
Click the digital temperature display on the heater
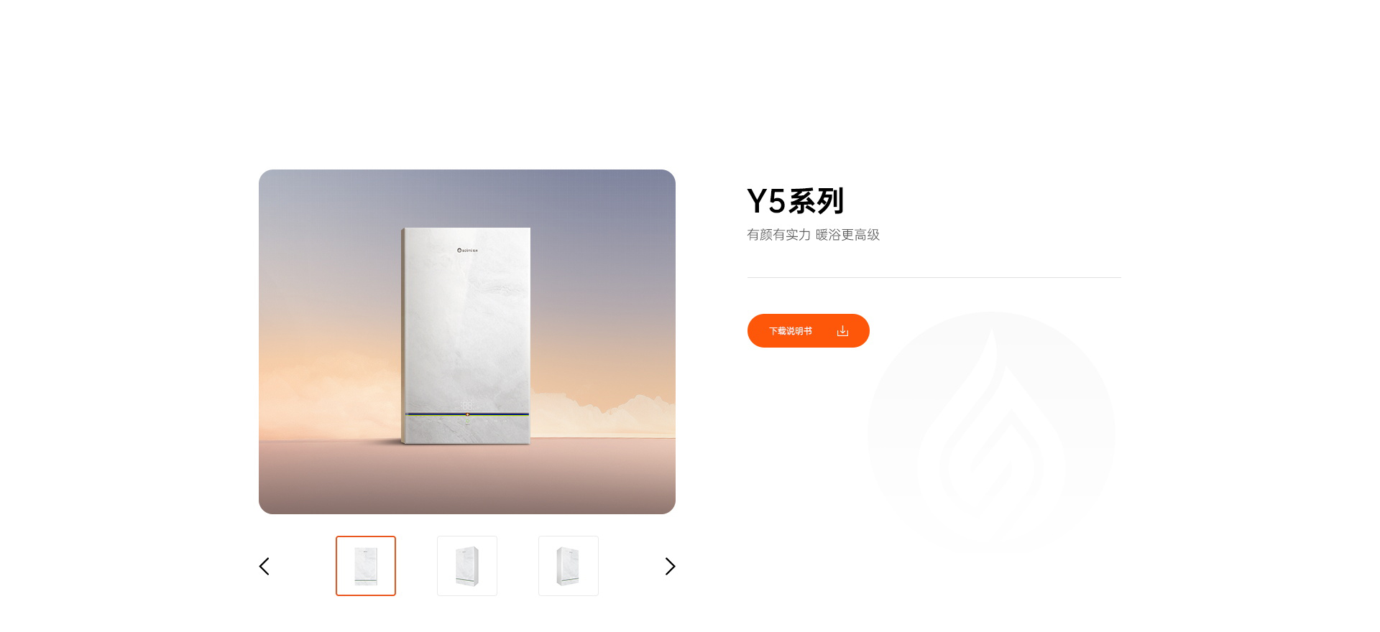pos(466,406)
